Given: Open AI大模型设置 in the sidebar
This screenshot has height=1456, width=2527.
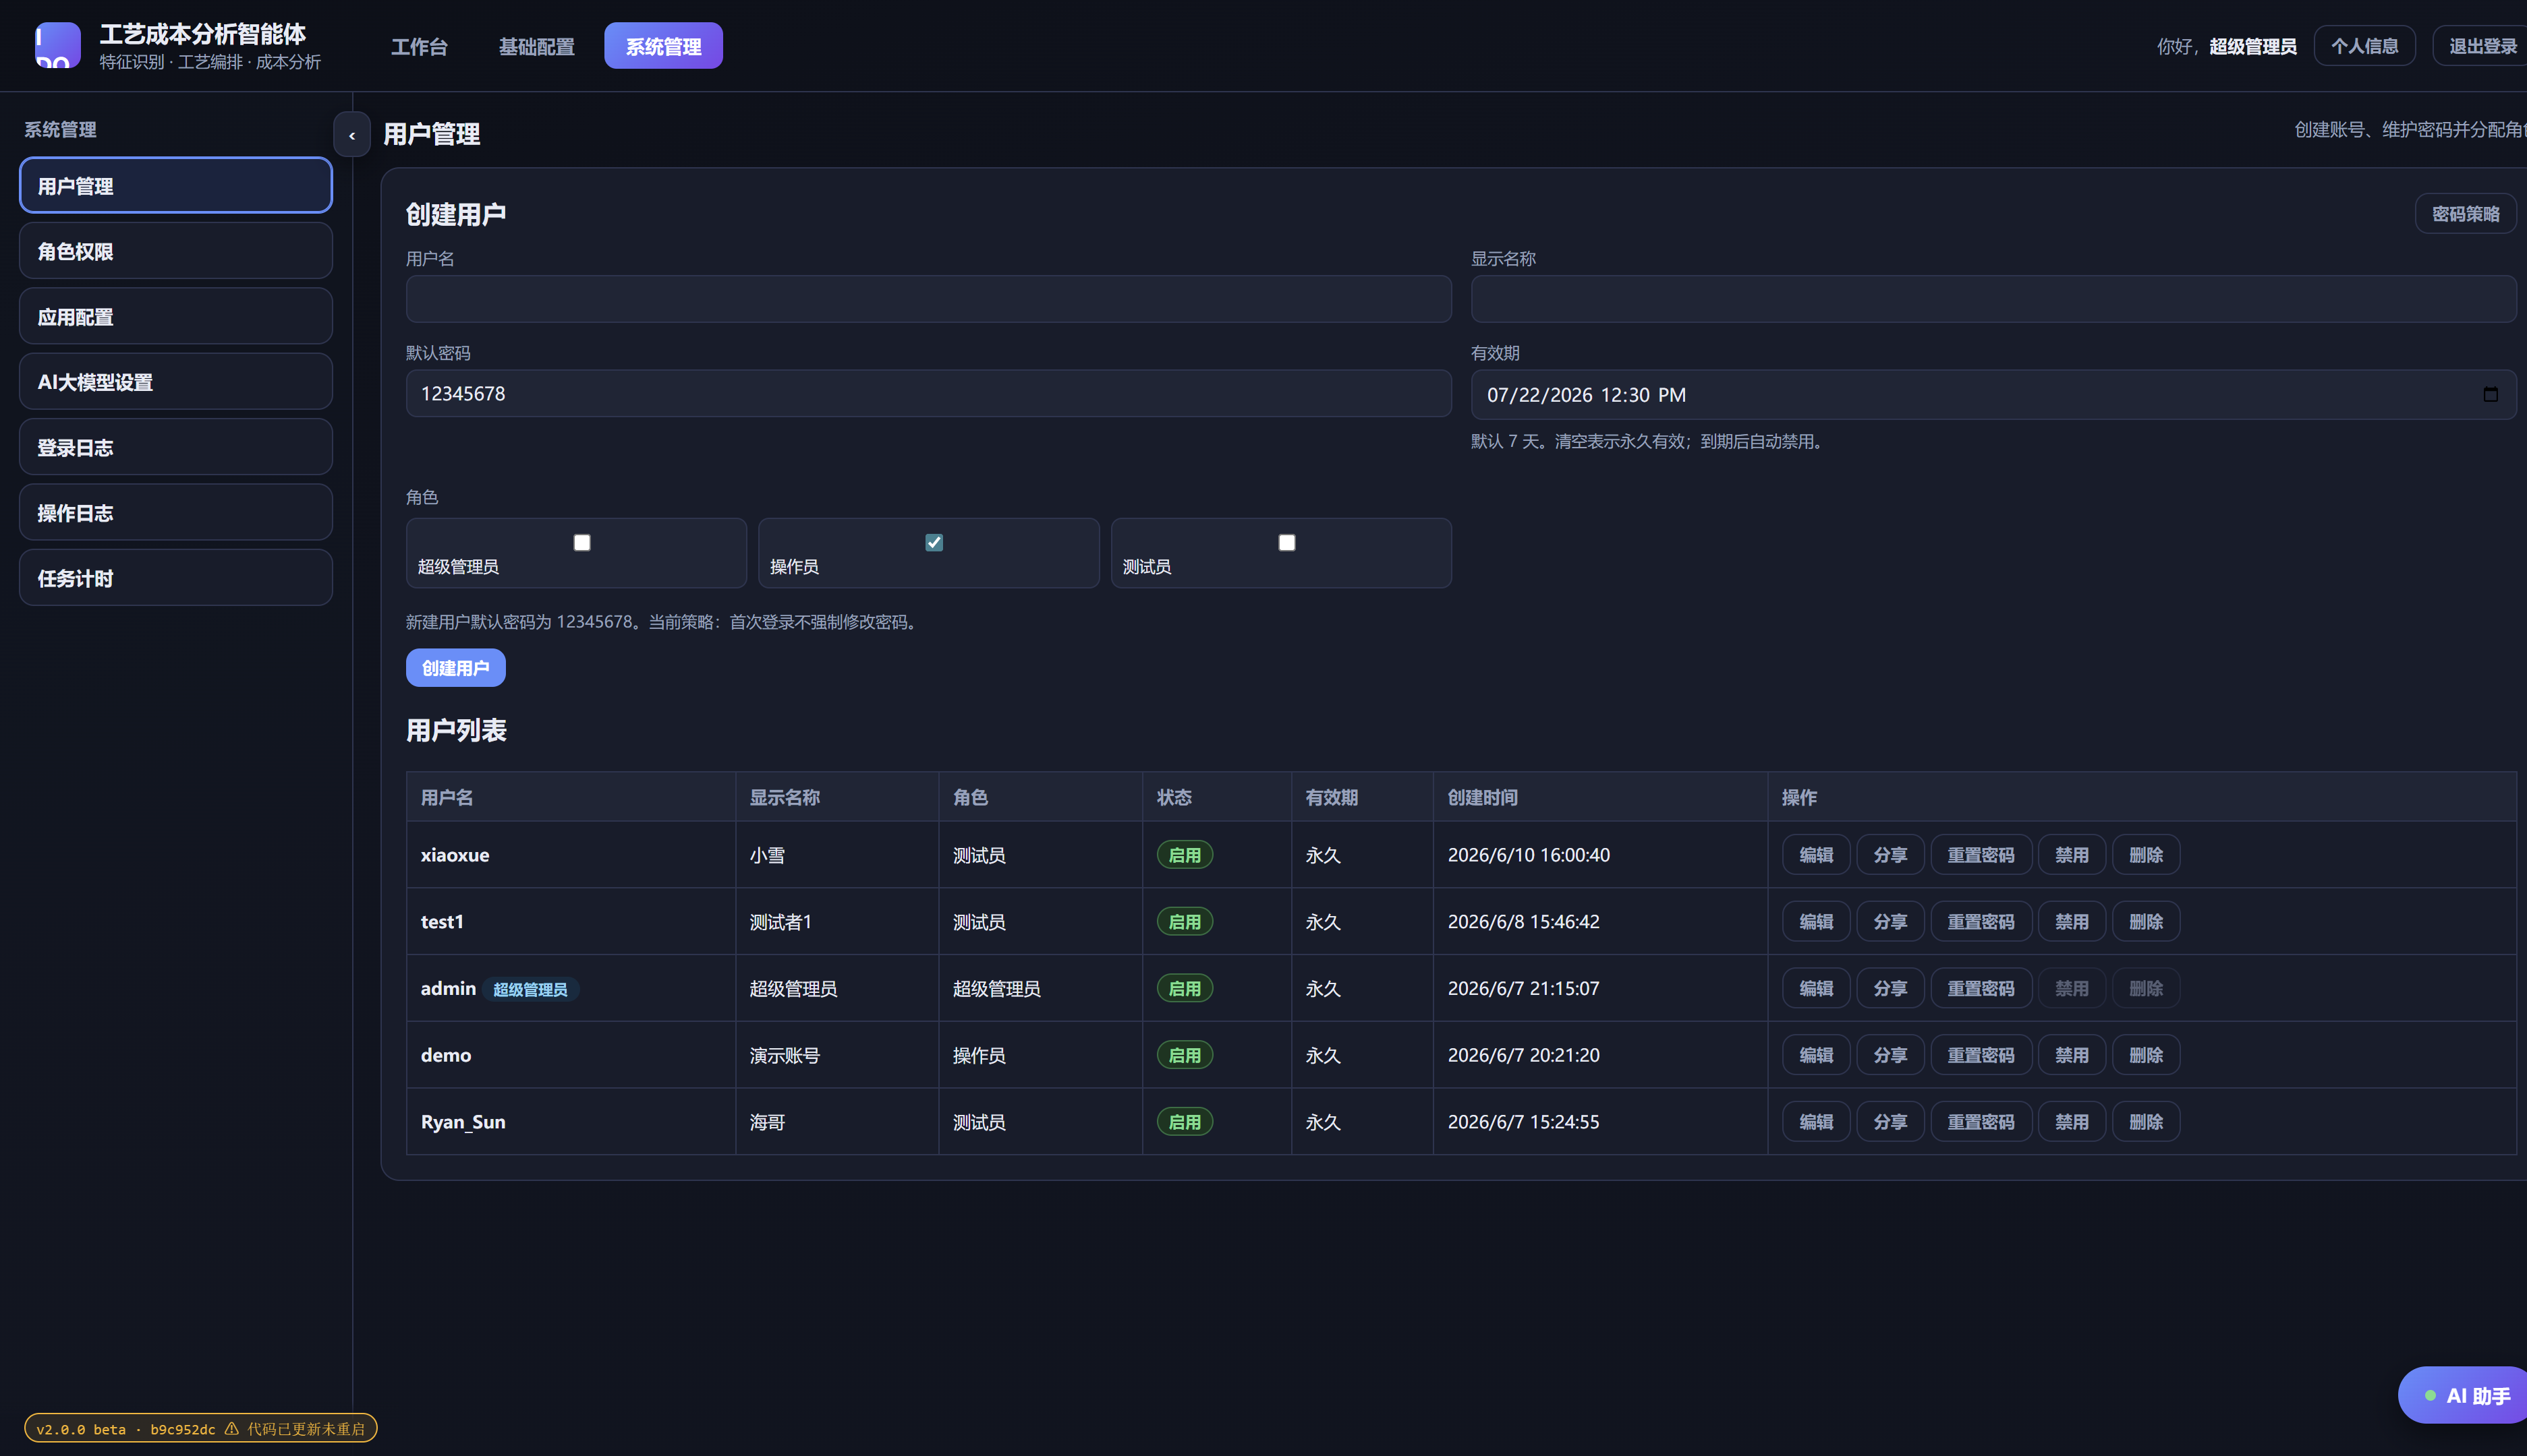Looking at the screenshot, I should pos(176,381).
